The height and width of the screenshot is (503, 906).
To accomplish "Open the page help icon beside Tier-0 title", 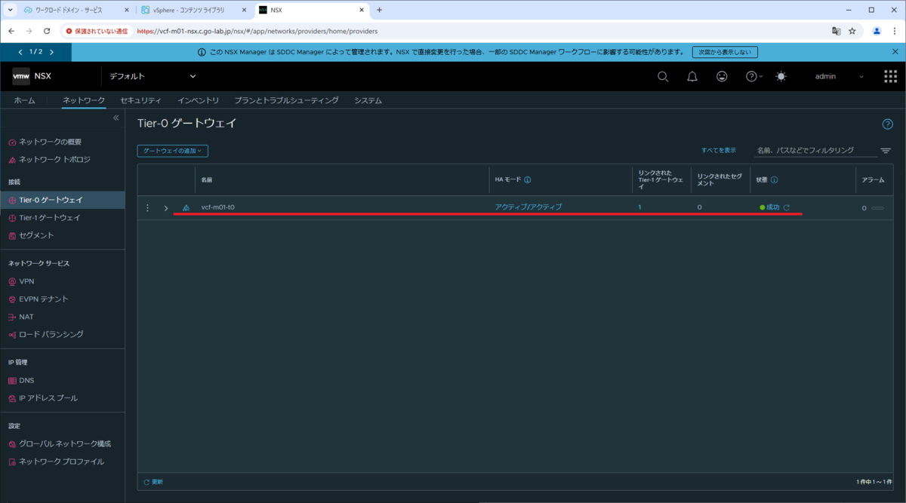I will coord(888,124).
